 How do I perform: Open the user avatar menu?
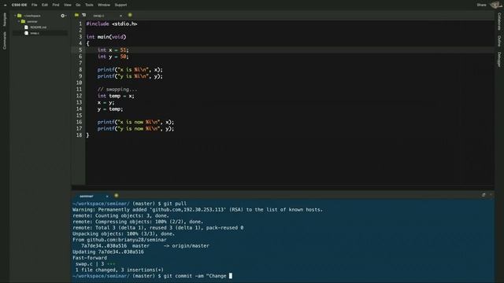coord(495,5)
